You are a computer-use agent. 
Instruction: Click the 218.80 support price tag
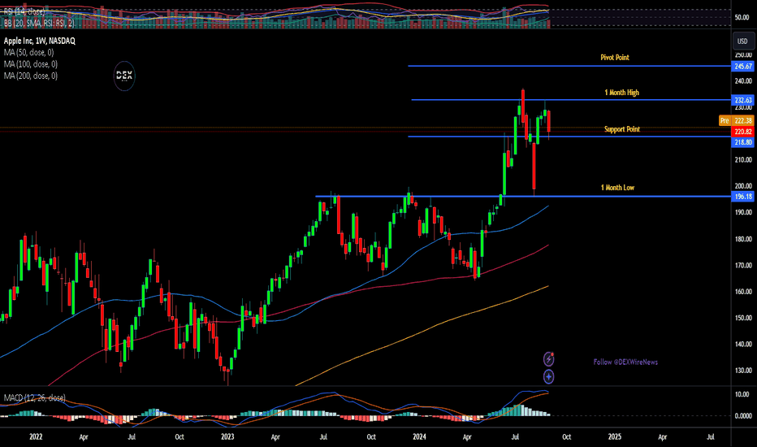pyautogui.click(x=743, y=142)
